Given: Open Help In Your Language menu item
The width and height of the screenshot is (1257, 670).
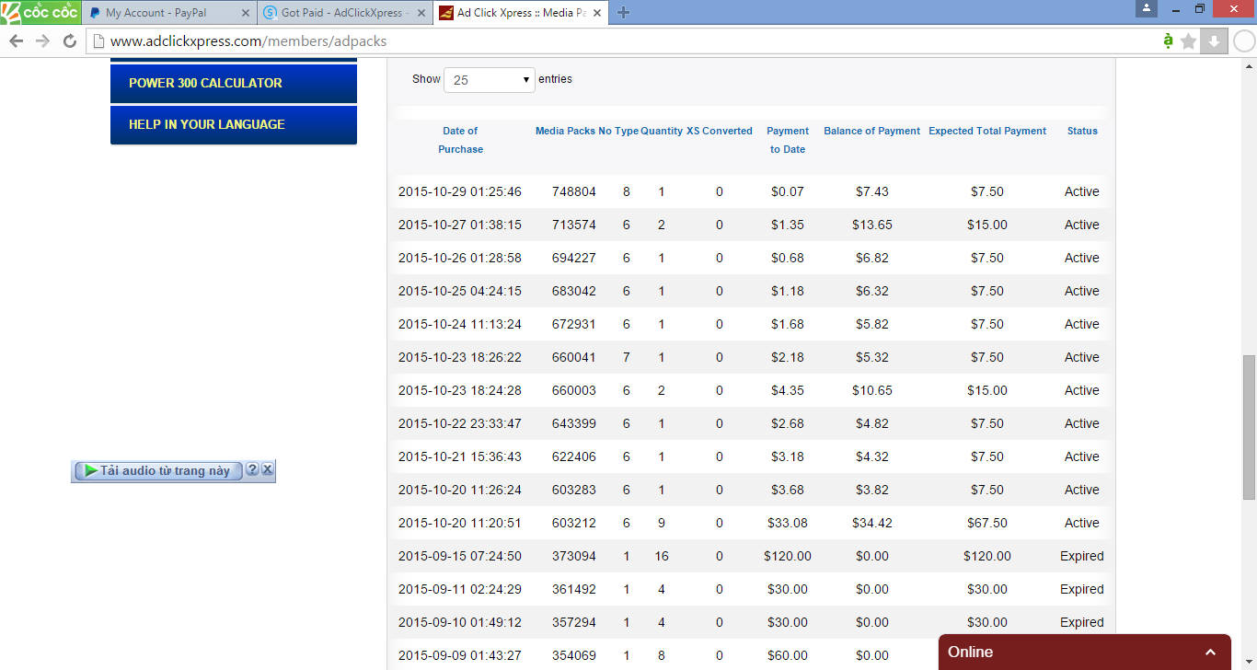Looking at the screenshot, I should click(x=233, y=124).
